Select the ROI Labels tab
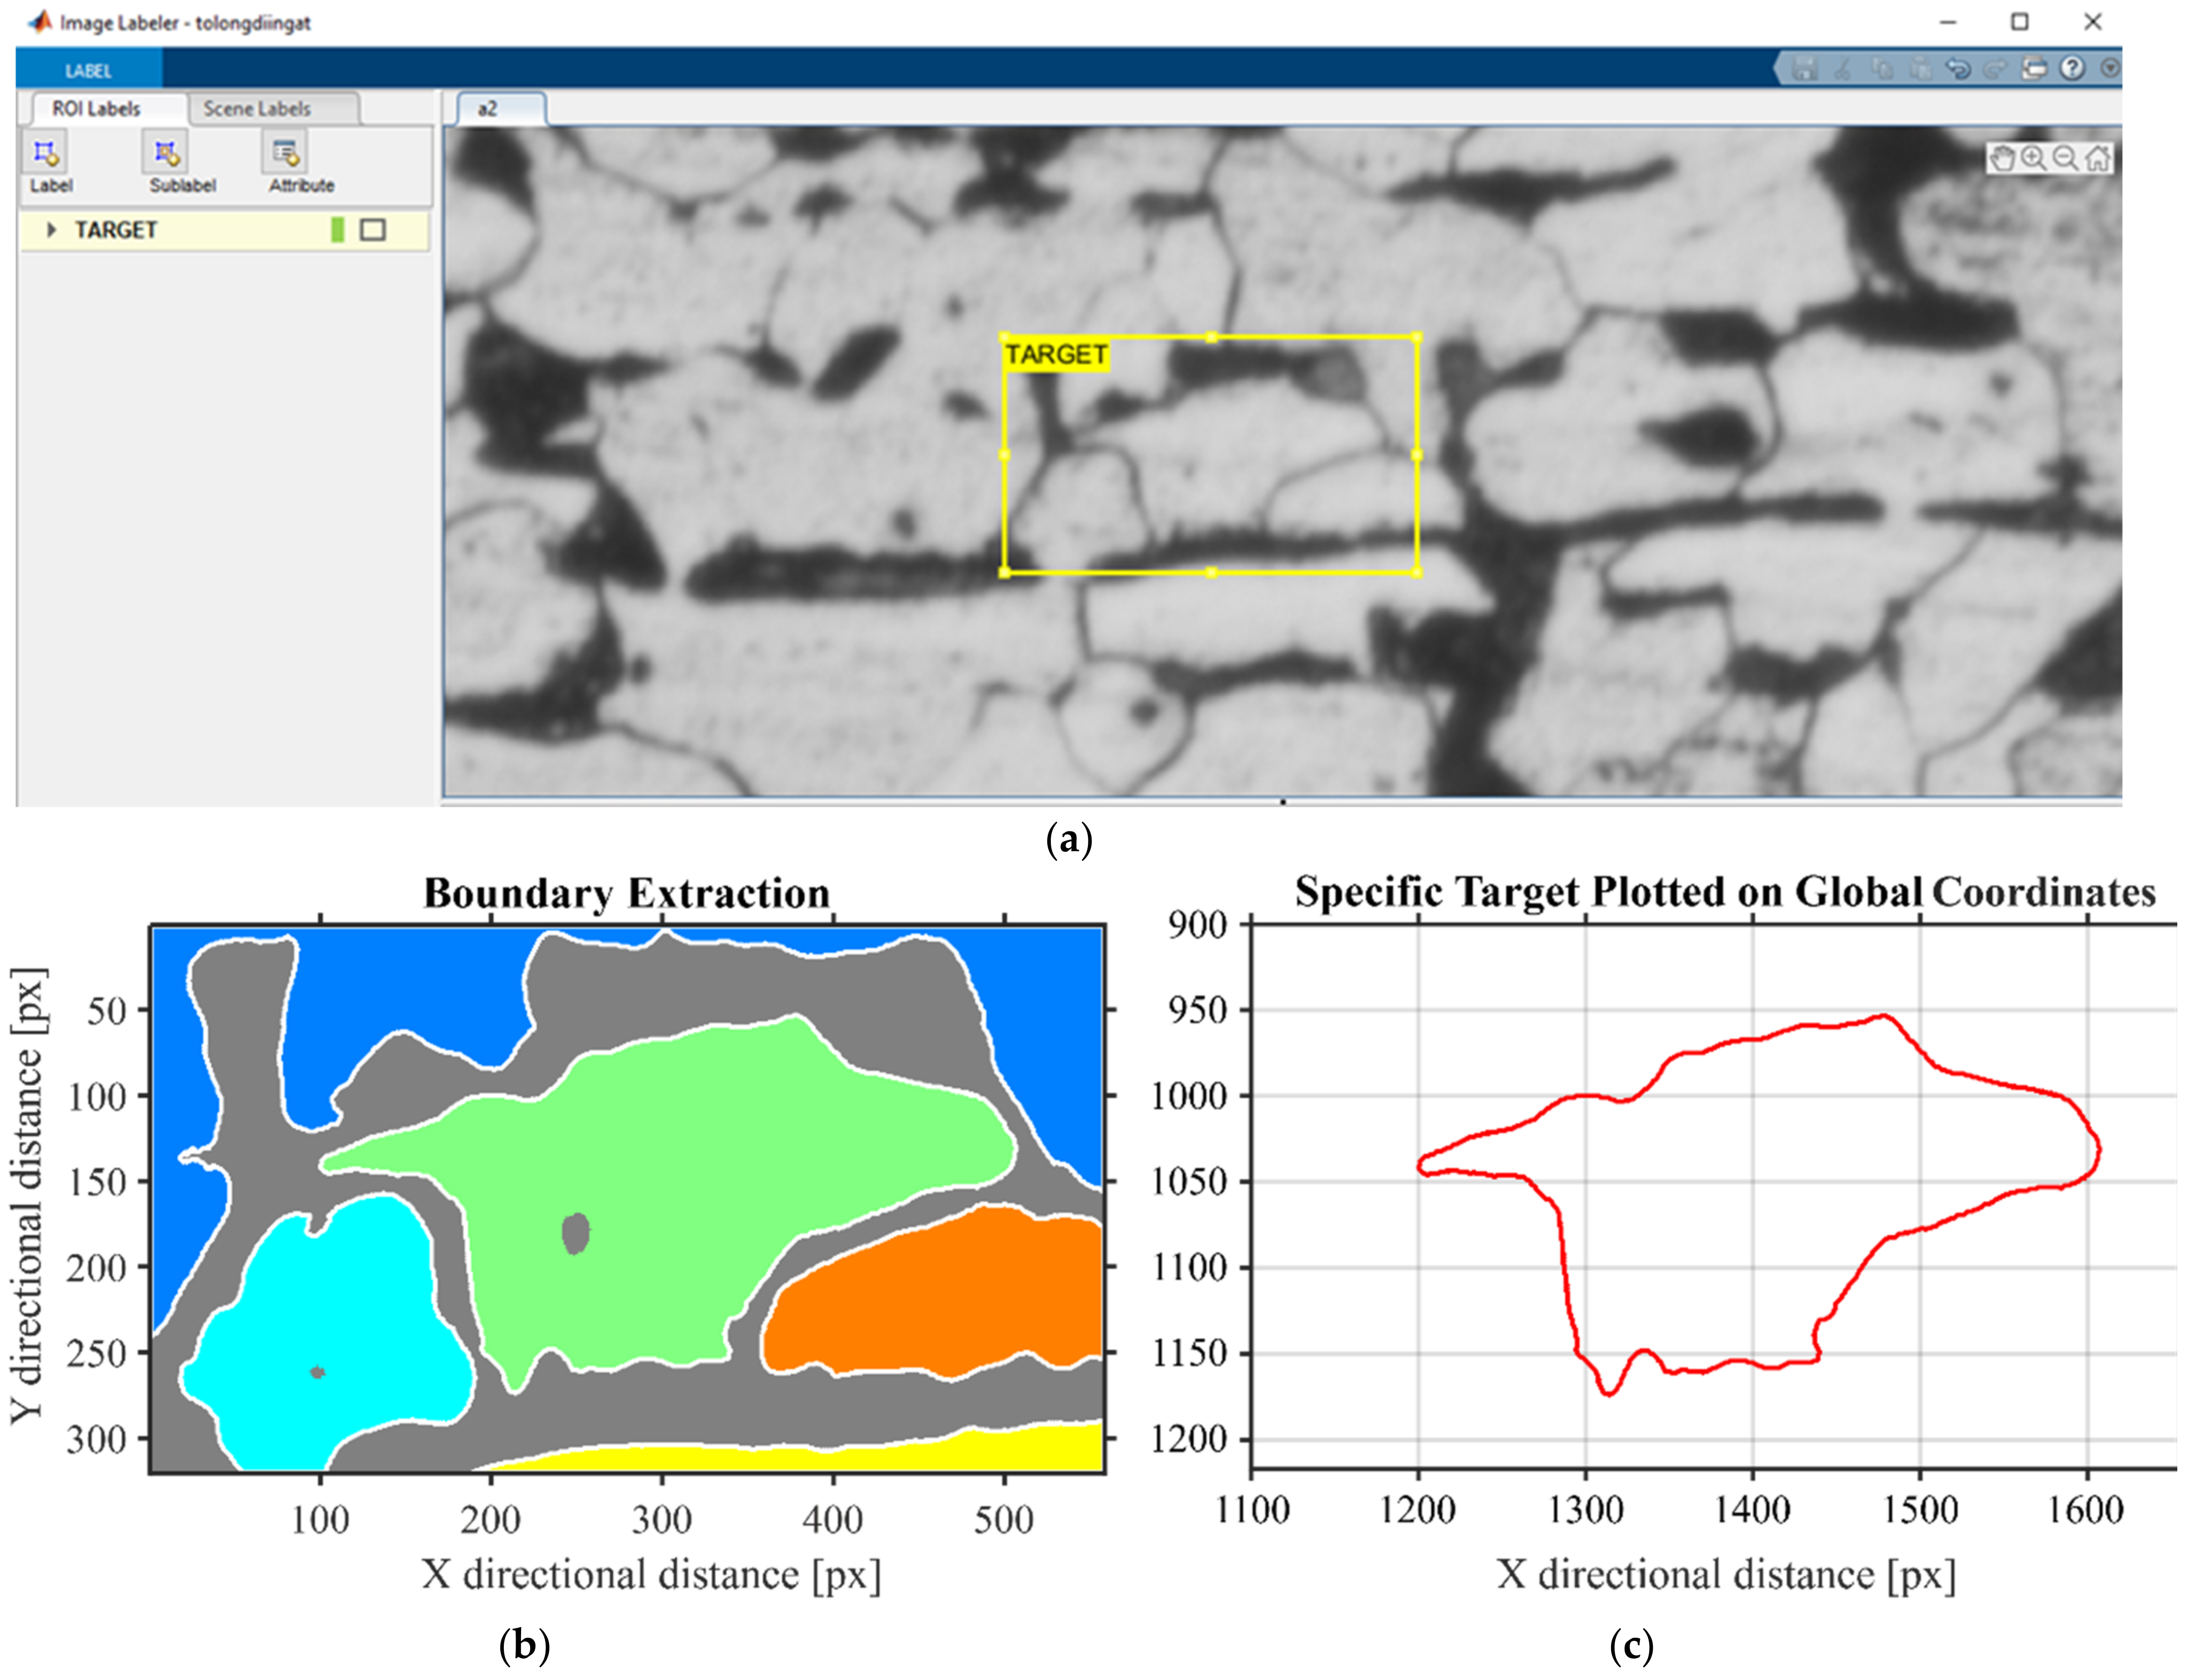 pyautogui.click(x=96, y=108)
